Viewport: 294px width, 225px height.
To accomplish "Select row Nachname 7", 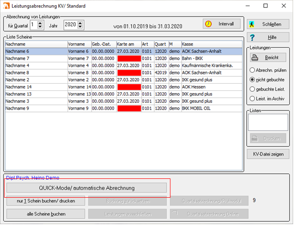I will (124, 58).
